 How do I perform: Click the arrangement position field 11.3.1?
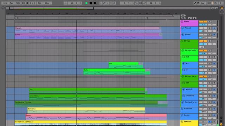point(75,3)
